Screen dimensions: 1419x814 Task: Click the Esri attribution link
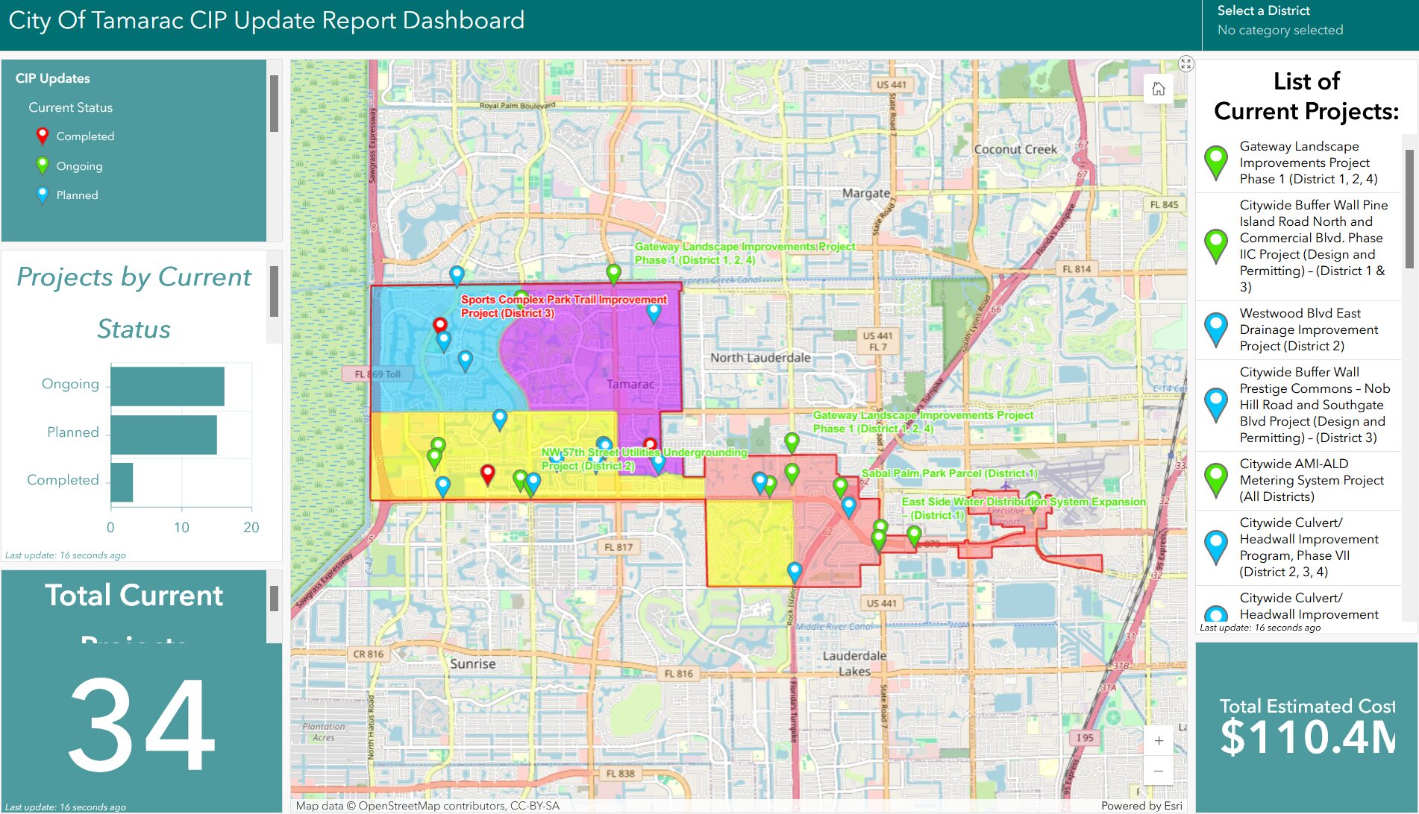1141,806
